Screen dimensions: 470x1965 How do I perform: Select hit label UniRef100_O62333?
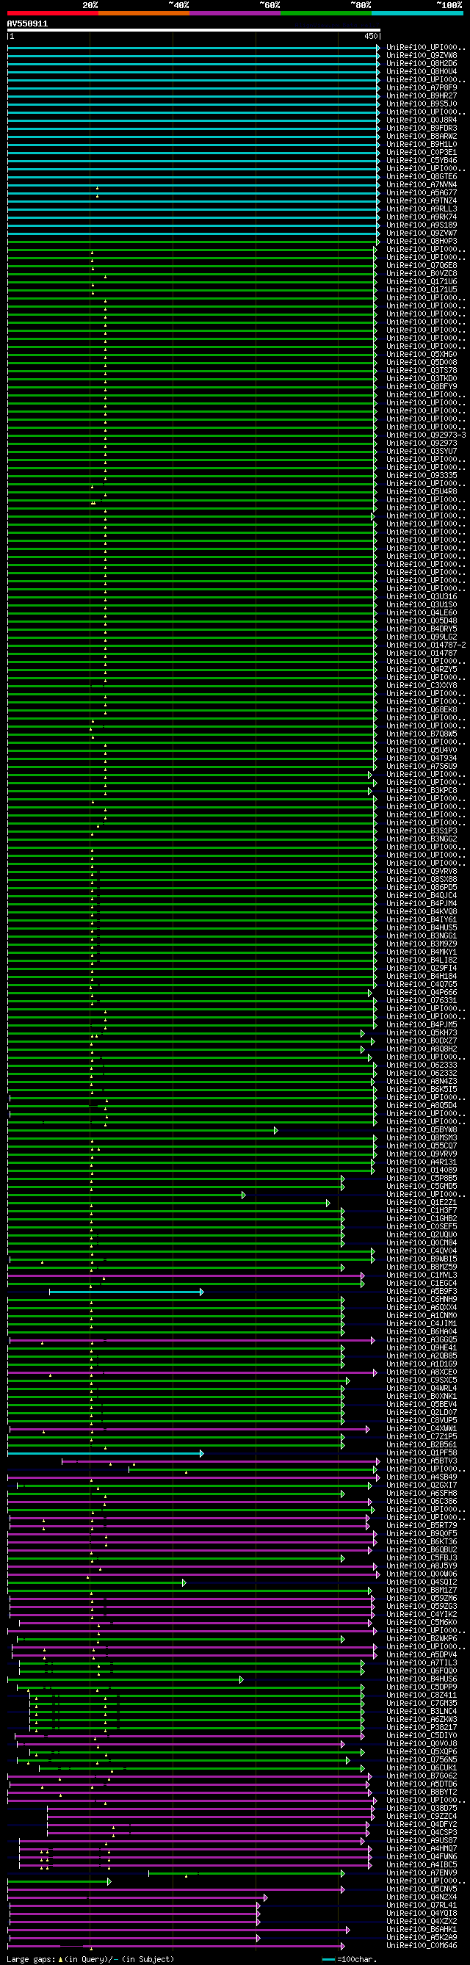point(422,1065)
